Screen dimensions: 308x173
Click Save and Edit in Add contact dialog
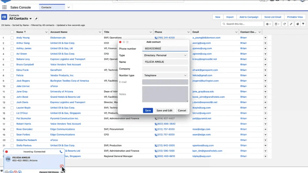[x=164, y=111]
